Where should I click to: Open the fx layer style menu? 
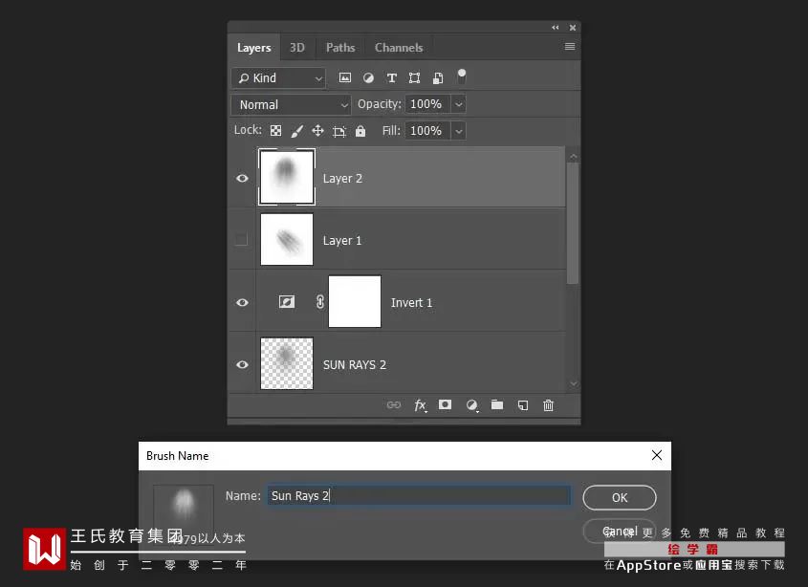click(x=421, y=405)
